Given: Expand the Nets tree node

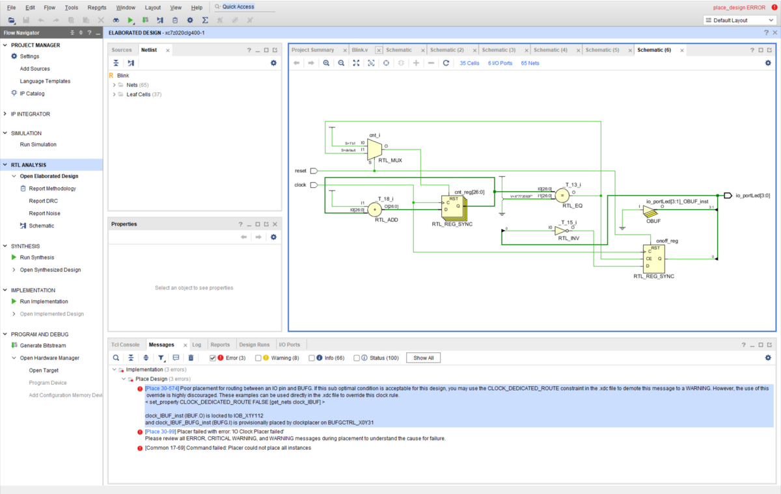Looking at the screenshot, I should click(114, 85).
